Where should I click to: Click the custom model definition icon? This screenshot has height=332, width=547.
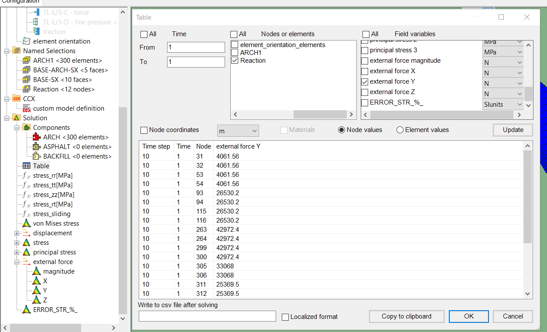27,108
